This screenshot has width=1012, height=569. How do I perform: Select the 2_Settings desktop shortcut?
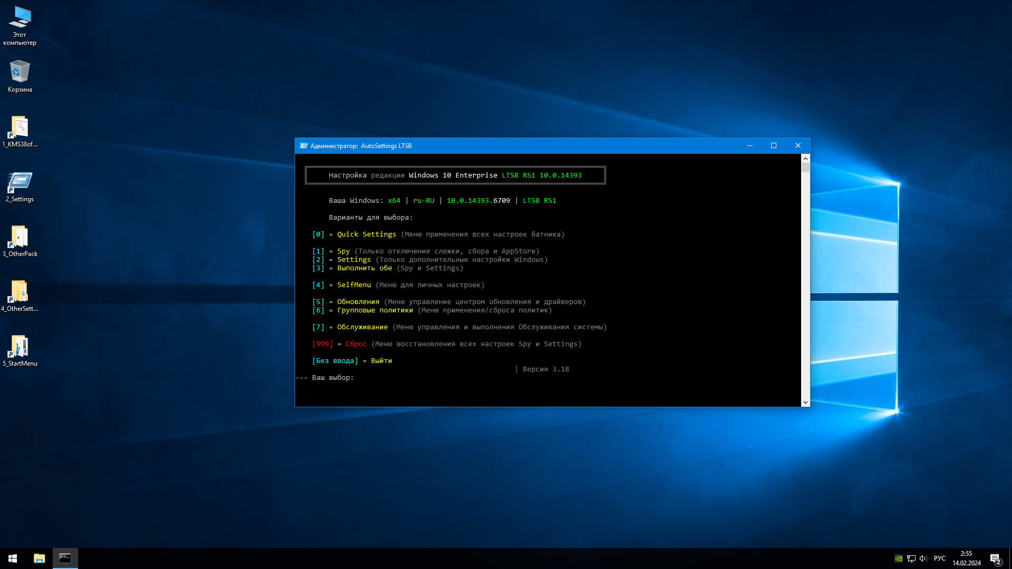click(20, 185)
